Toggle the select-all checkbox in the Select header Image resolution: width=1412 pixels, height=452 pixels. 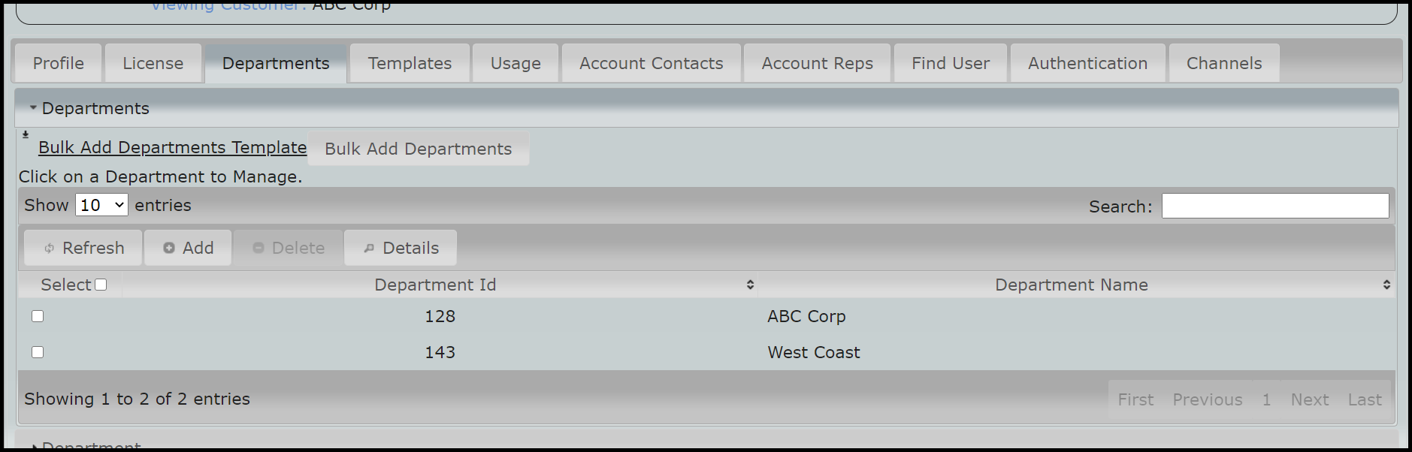[x=102, y=284]
